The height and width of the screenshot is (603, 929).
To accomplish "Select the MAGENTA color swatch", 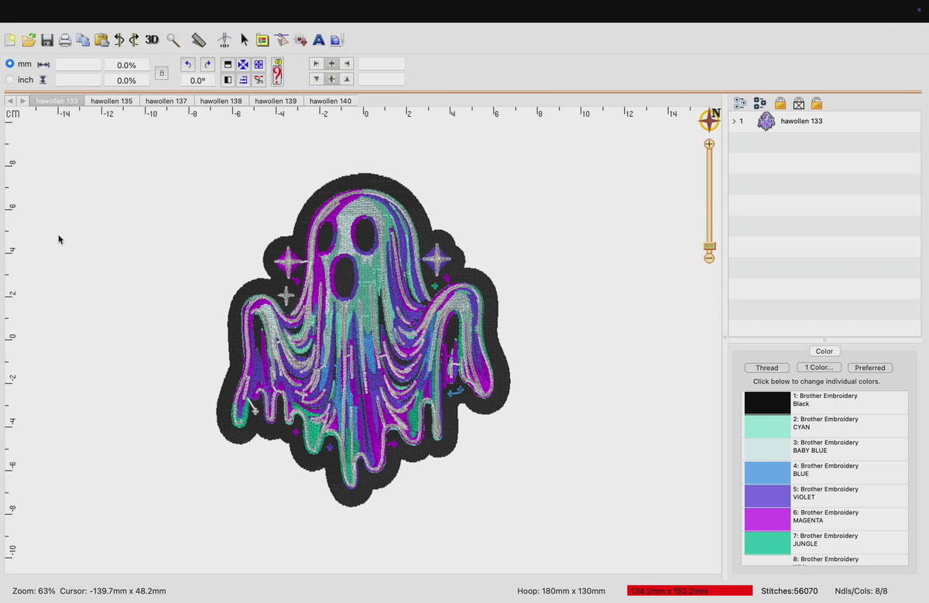I will tap(767, 519).
